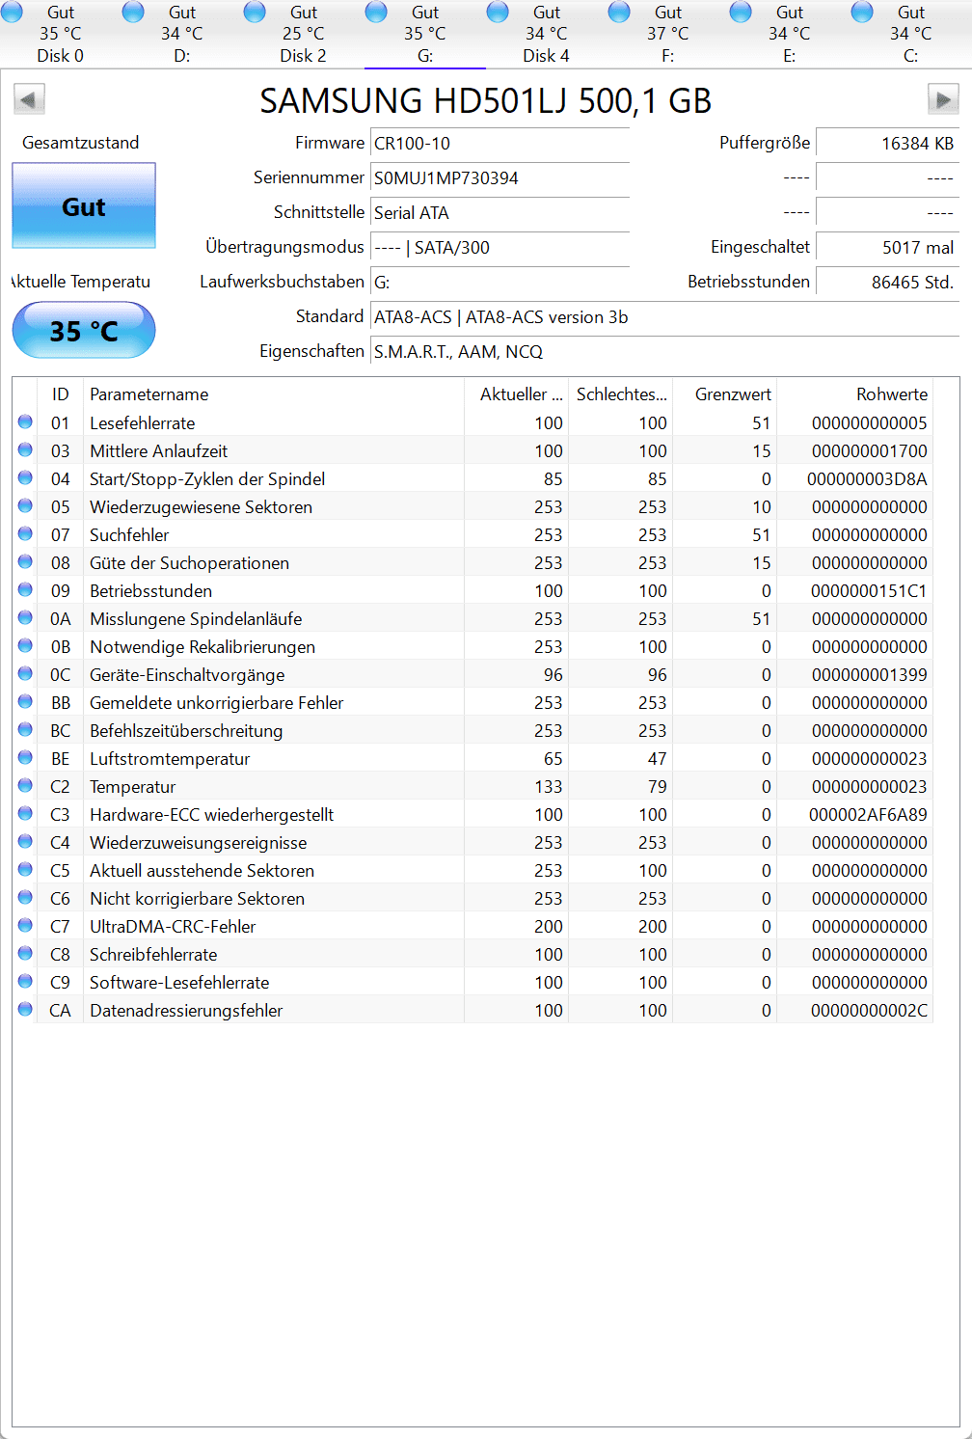Switch to Disk 2 tab at 25 °C
The width and height of the screenshot is (972, 1439).
coord(304,34)
